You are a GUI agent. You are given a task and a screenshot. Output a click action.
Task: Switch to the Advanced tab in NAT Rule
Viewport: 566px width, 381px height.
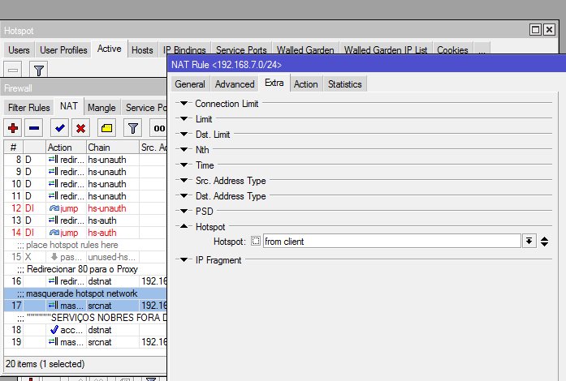[235, 84]
